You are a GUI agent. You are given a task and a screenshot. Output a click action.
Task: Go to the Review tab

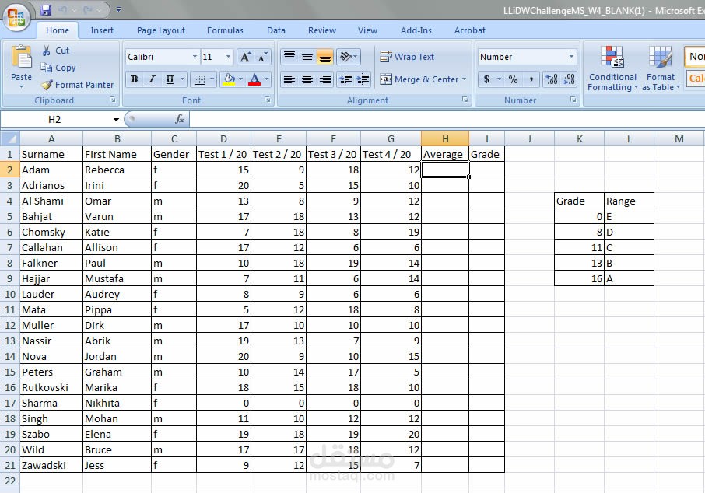[322, 30]
